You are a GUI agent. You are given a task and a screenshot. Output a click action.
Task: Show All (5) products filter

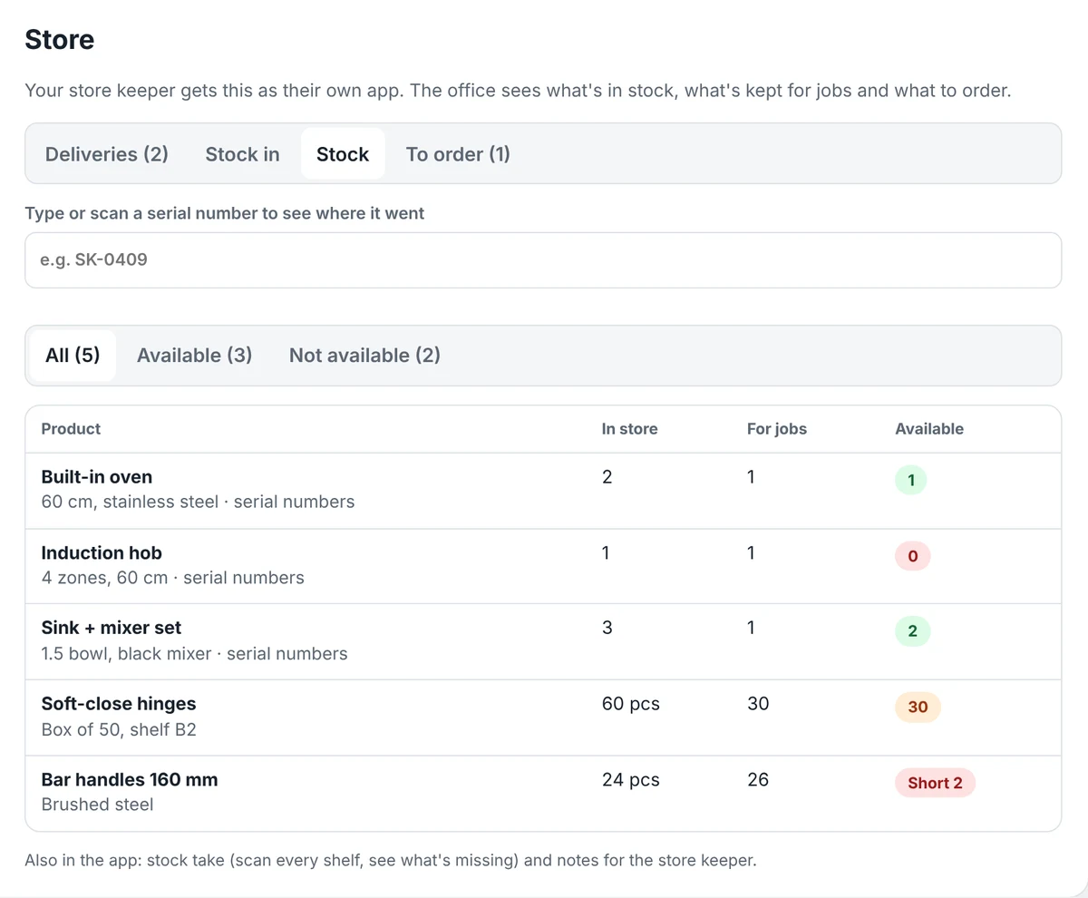(x=73, y=356)
